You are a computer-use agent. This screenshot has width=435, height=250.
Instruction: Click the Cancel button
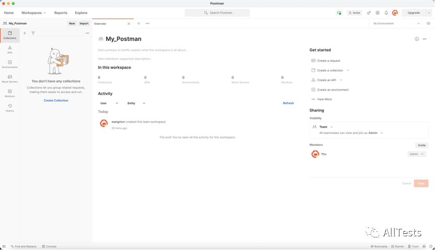pos(406,184)
